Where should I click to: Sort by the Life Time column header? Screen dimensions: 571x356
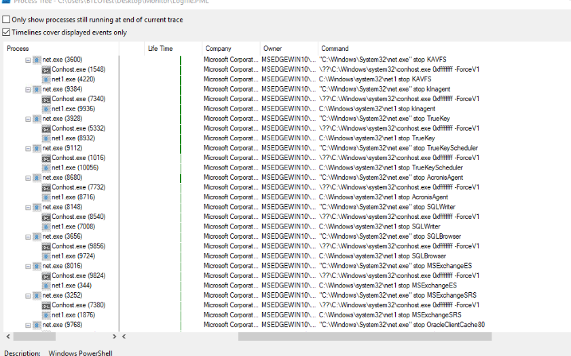(x=173, y=48)
